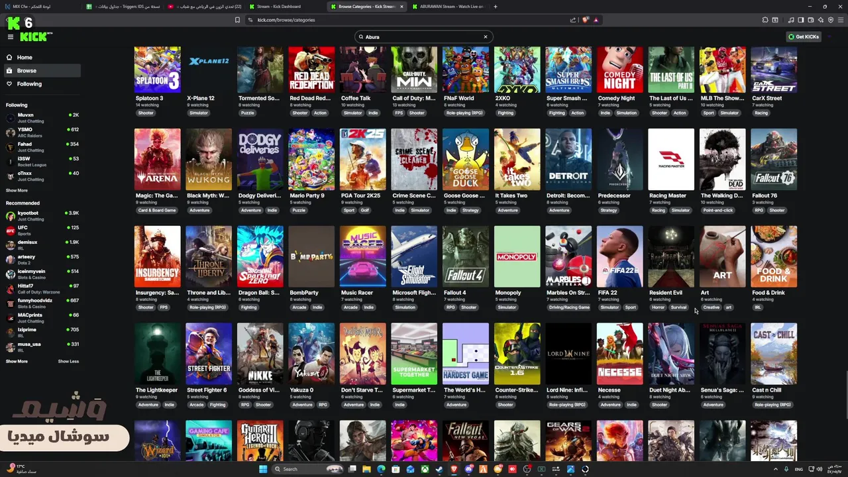Open demisux recommended channel
The height and width of the screenshot is (477, 848).
coord(42,245)
